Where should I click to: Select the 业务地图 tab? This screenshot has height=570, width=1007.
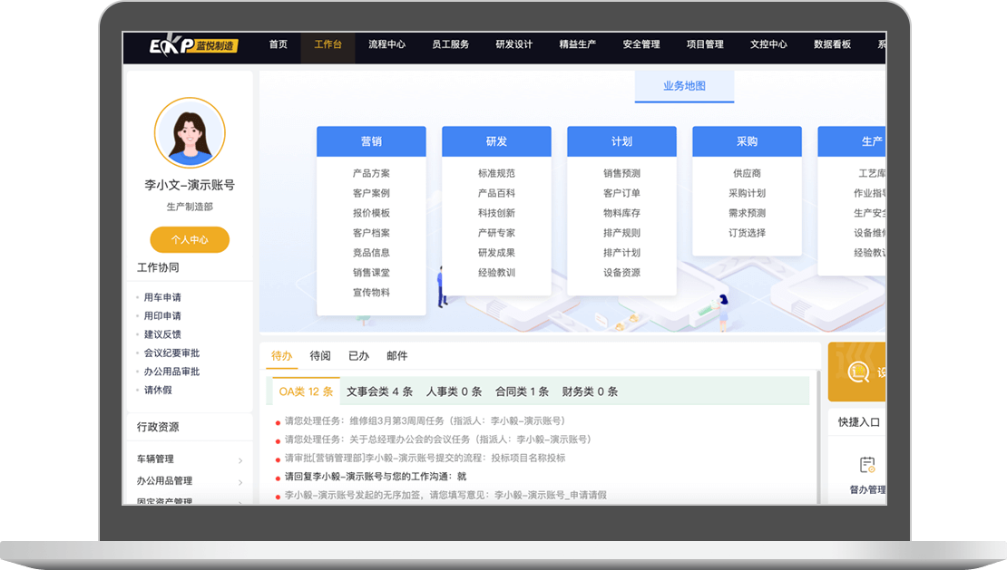(684, 86)
